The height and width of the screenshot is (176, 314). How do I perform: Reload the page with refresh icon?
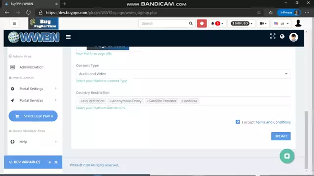click(28, 13)
